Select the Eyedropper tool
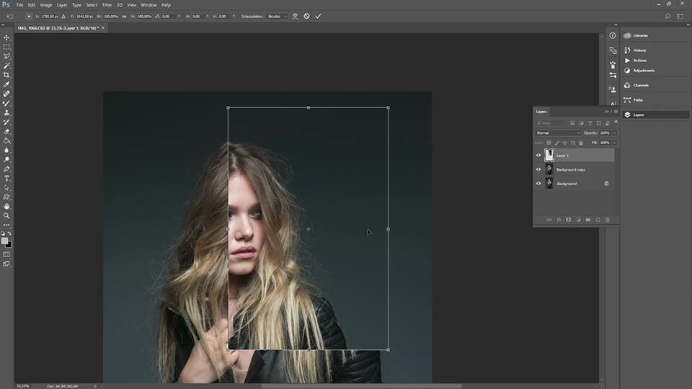692x389 pixels. 6,84
